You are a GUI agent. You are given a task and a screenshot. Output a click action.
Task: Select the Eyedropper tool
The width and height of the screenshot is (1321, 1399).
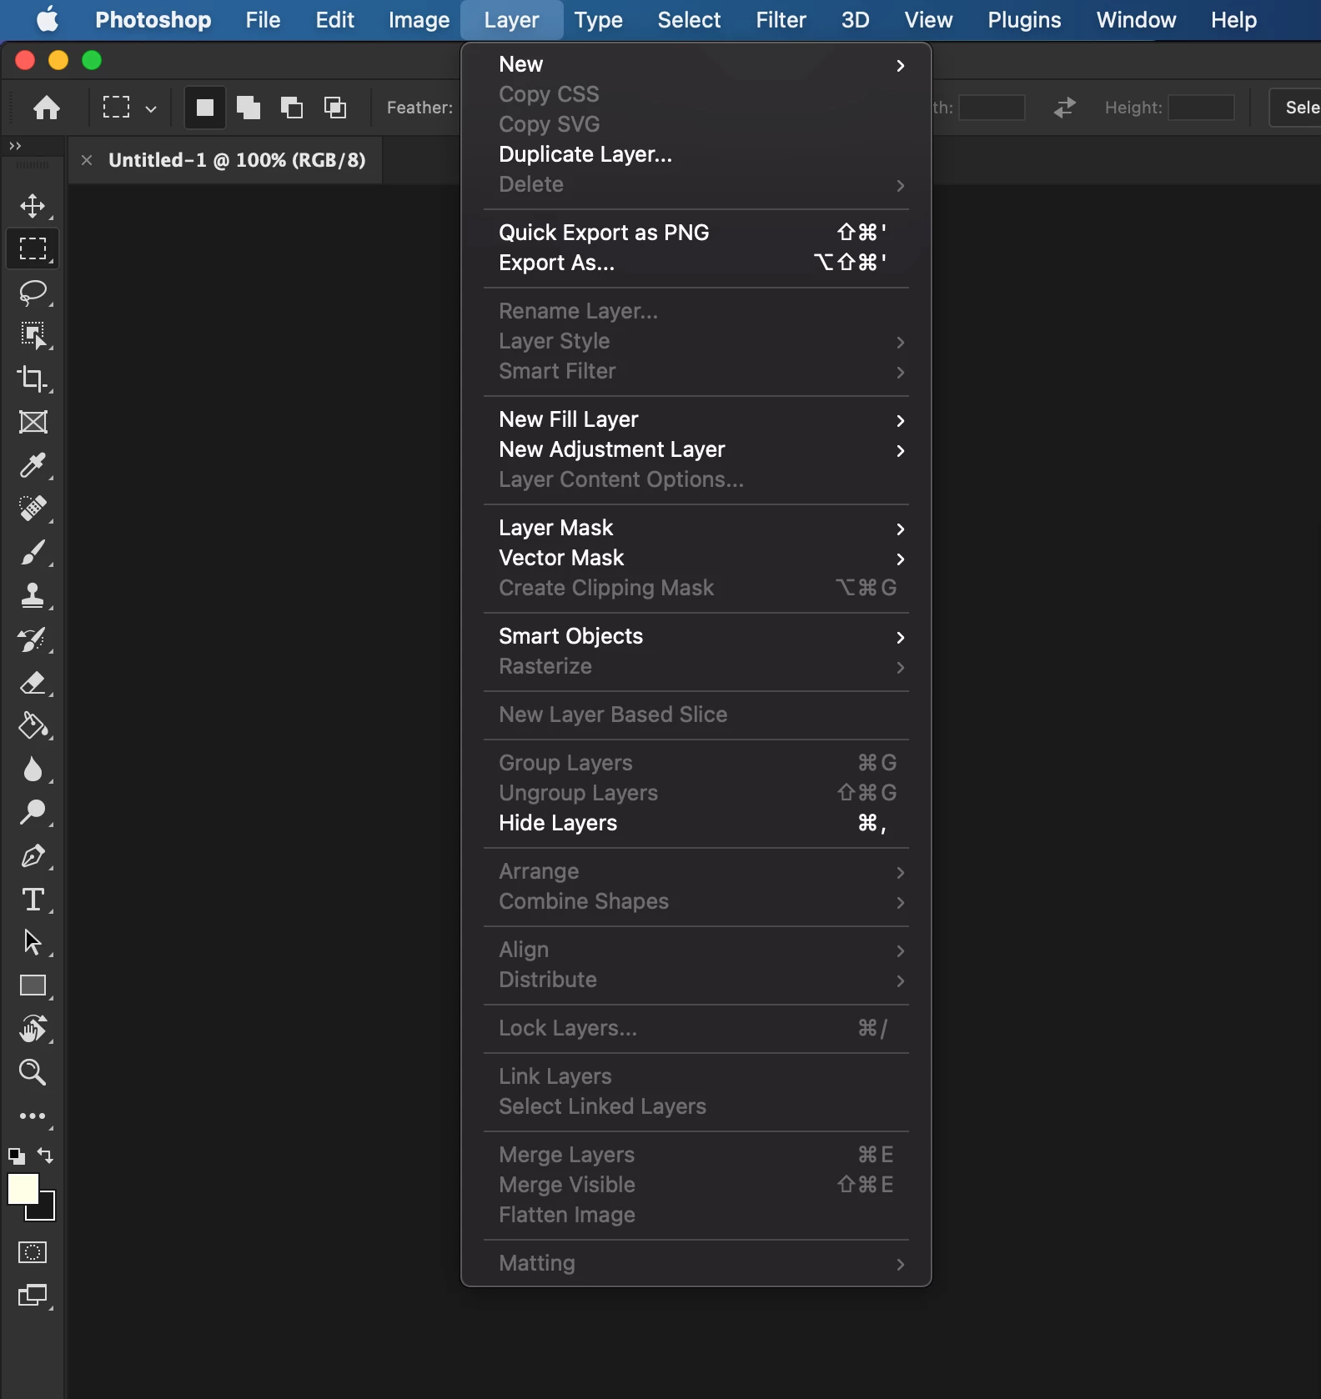click(x=33, y=466)
